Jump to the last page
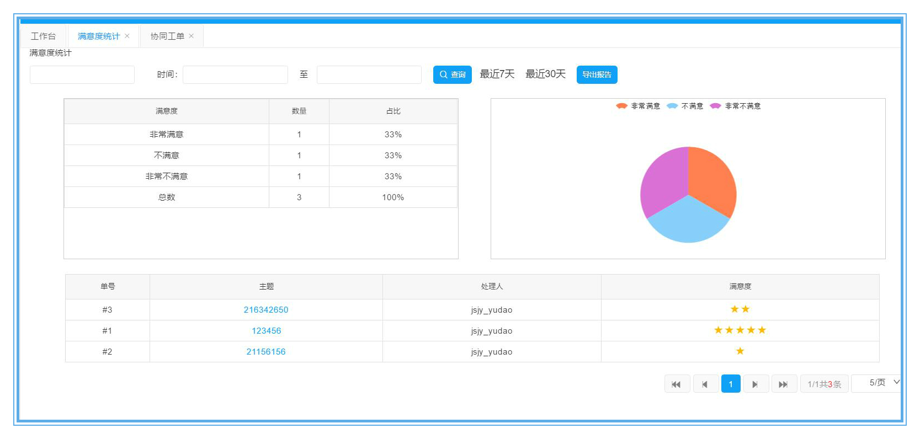The image size is (920, 439). (784, 384)
